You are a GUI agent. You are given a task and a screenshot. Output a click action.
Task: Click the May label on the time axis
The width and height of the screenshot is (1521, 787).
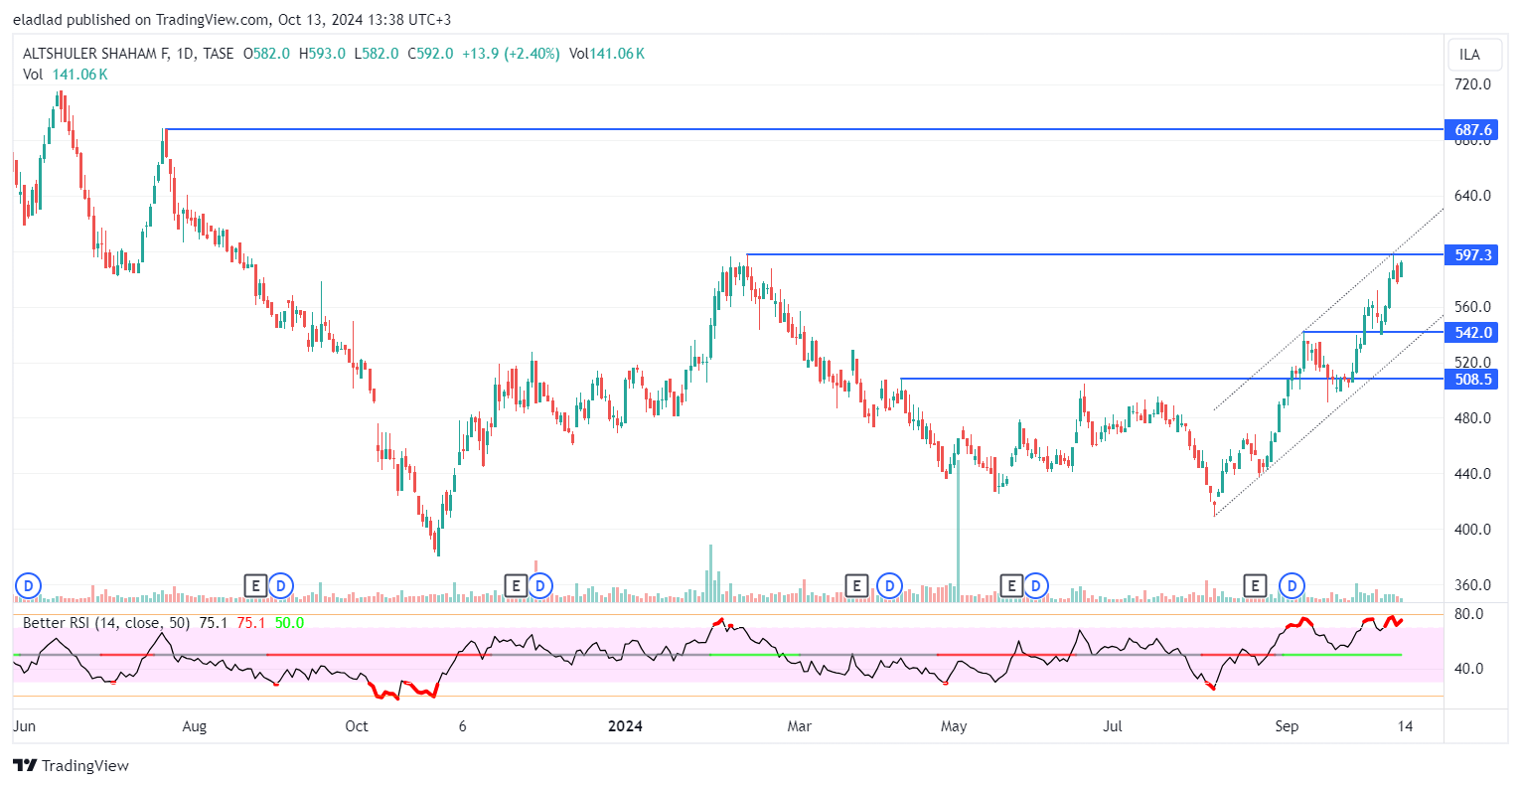click(x=954, y=726)
